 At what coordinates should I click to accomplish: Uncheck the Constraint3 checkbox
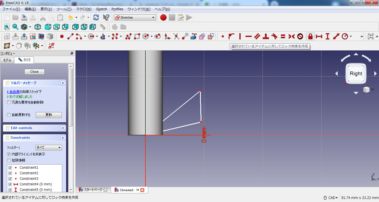coord(10,179)
